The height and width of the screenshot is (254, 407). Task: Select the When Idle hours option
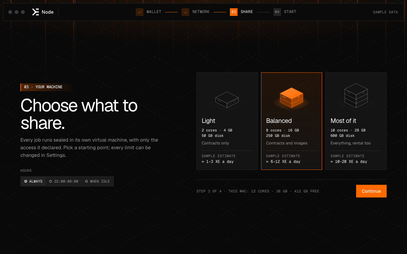(x=98, y=181)
